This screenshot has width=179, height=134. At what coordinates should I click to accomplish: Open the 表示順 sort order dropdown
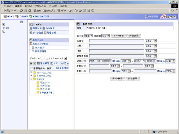[88, 36]
